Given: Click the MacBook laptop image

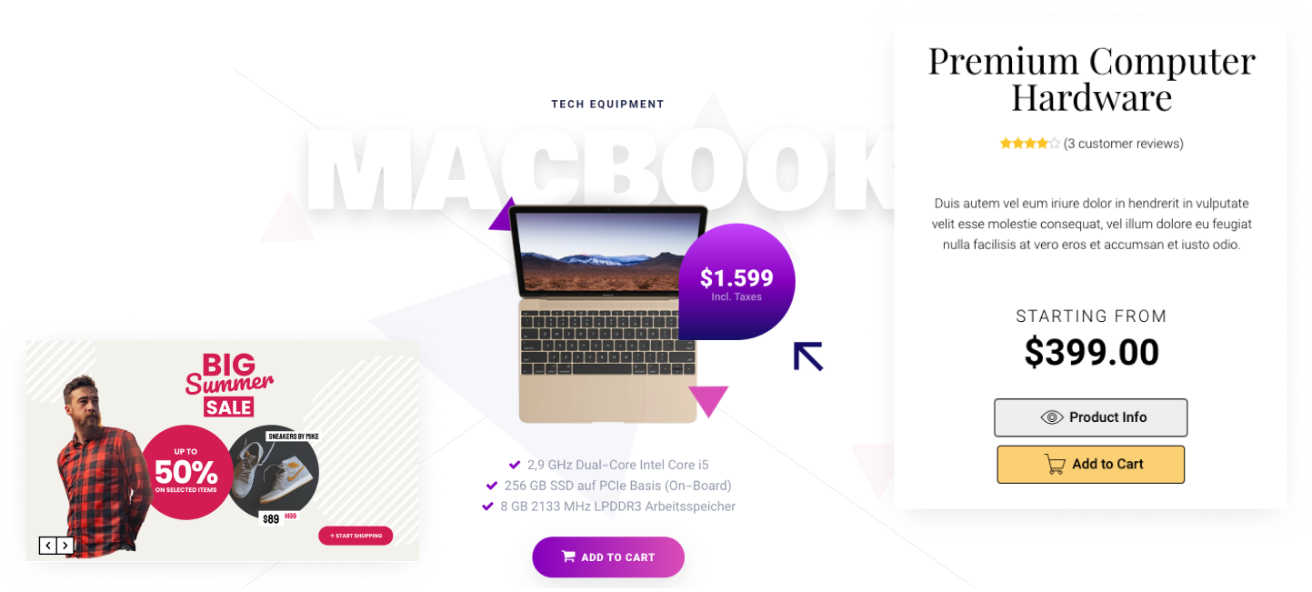Looking at the screenshot, I should pyautogui.click(x=608, y=314).
